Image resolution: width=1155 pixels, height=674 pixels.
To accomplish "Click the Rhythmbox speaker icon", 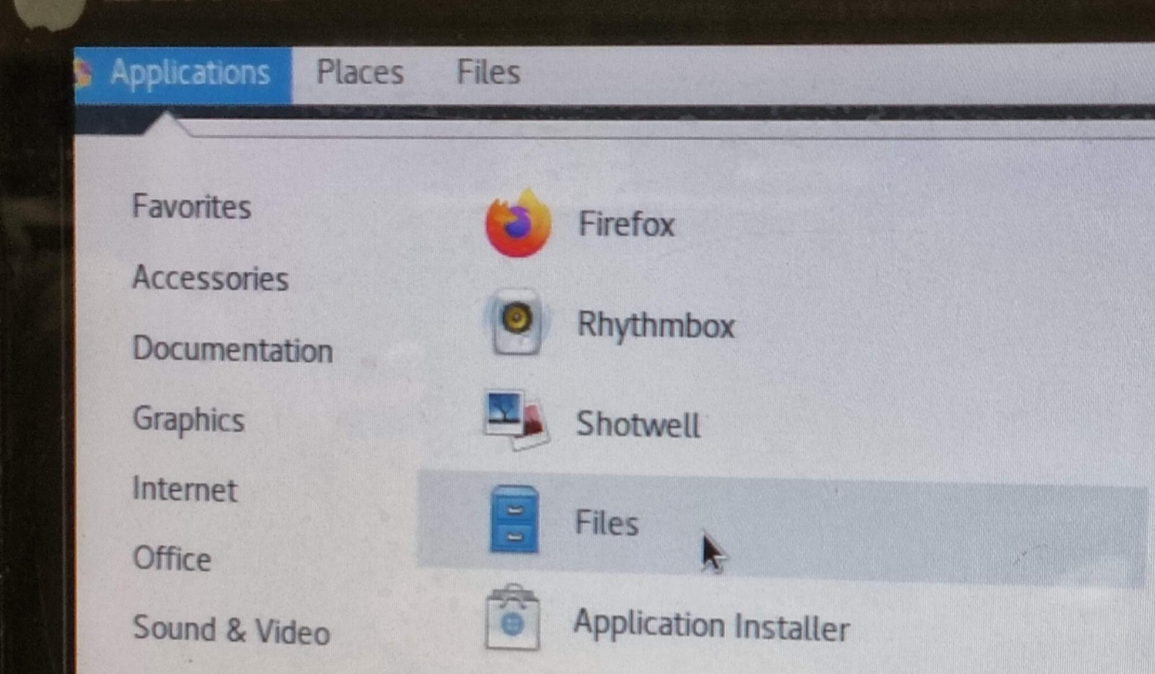I will tap(515, 321).
